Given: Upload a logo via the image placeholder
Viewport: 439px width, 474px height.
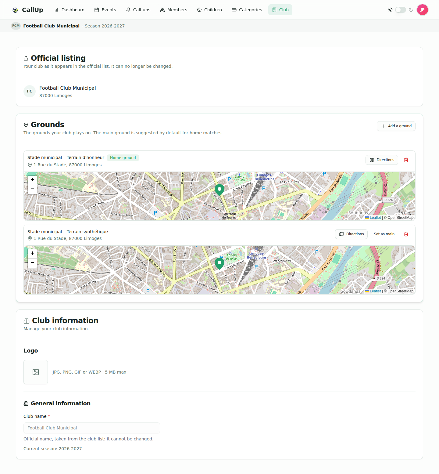Looking at the screenshot, I should pos(36,372).
